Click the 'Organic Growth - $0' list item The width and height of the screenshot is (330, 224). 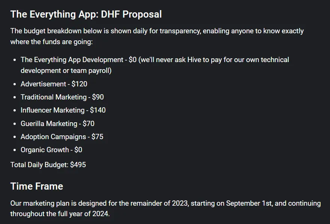pos(51,150)
